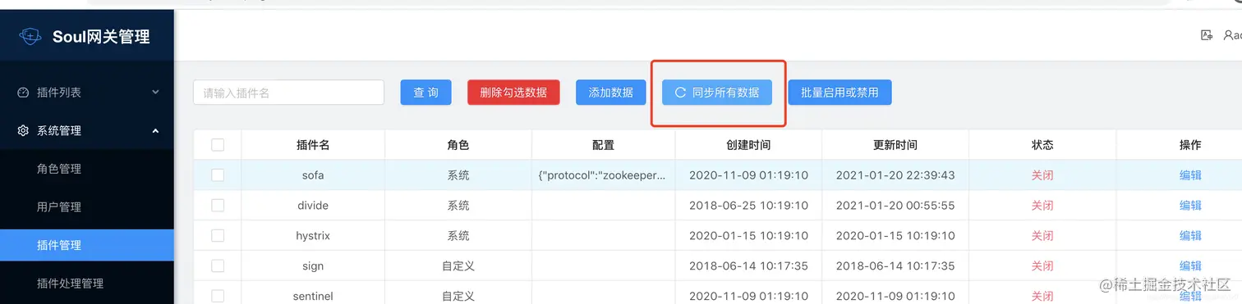Screen dimensions: 1242x304
Task: Click the 创建时间 column header
Action: [x=748, y=145]
